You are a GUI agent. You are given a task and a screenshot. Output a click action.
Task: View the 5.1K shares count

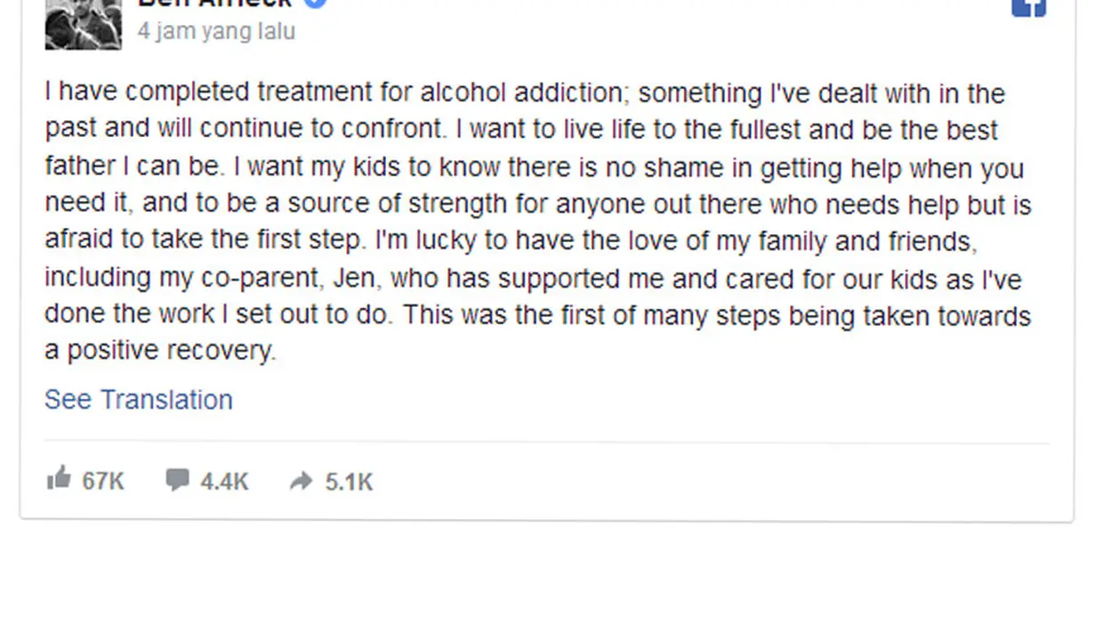point(349,482)
